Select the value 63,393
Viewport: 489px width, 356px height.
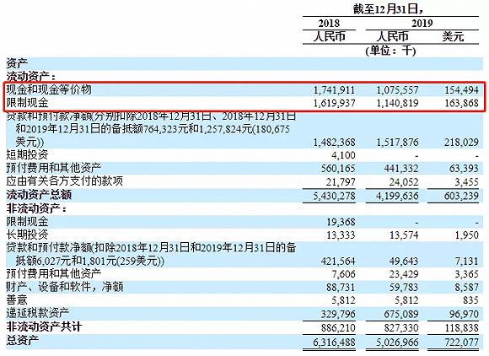coord(464,169)
